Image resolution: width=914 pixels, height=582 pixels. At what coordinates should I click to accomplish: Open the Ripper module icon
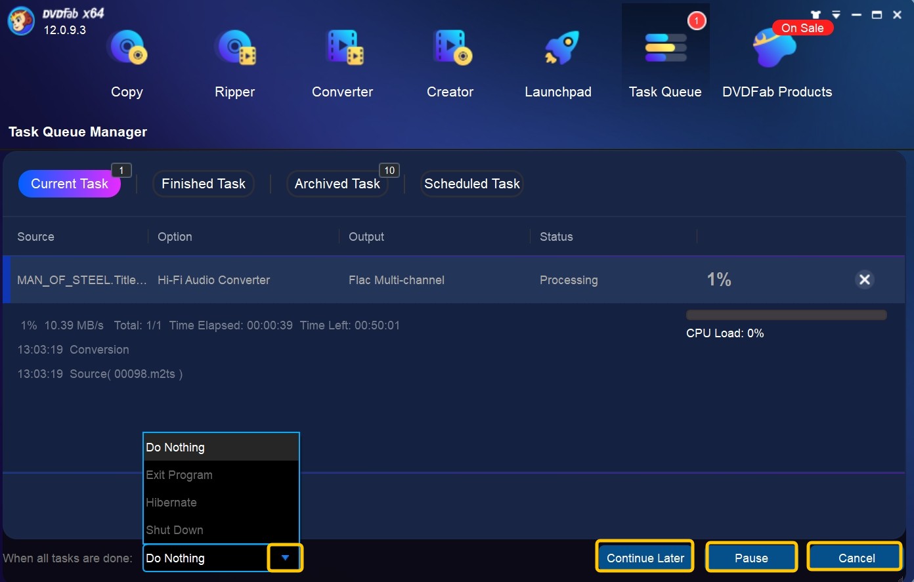[235, 47]
